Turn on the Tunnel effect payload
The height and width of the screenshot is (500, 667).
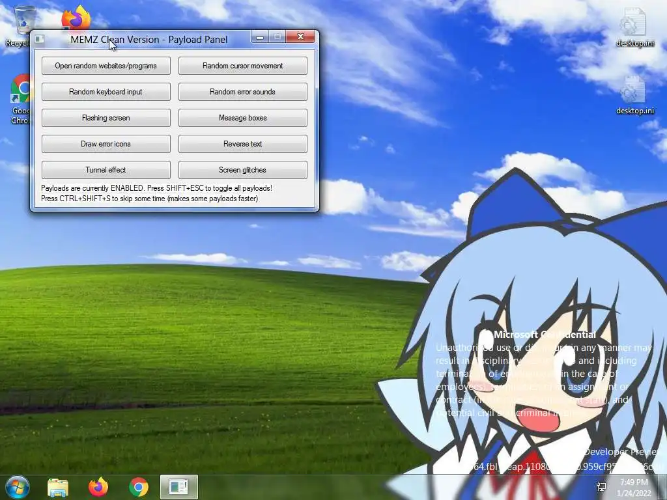pos(106,170)
